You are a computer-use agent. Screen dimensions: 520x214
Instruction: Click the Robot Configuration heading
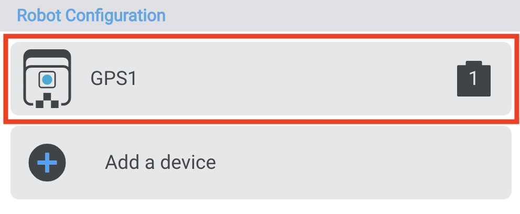(x=91, y=15)
